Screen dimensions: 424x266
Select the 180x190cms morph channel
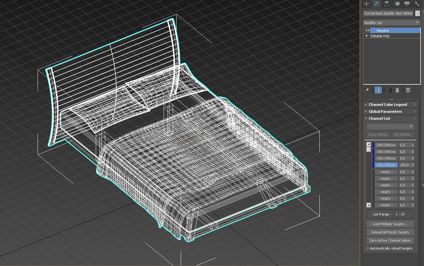click(386, 152)
